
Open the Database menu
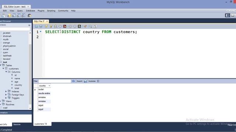(30, 11)
